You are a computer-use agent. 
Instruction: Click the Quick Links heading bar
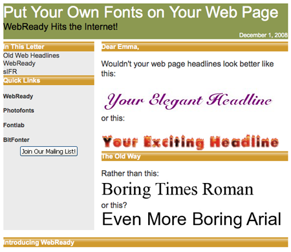(48, 81)
